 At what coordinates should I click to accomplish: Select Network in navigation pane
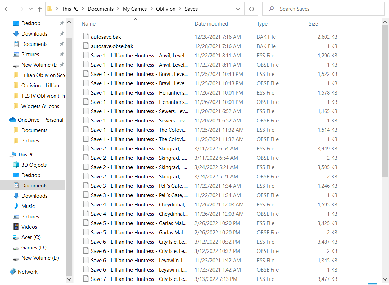28,272
